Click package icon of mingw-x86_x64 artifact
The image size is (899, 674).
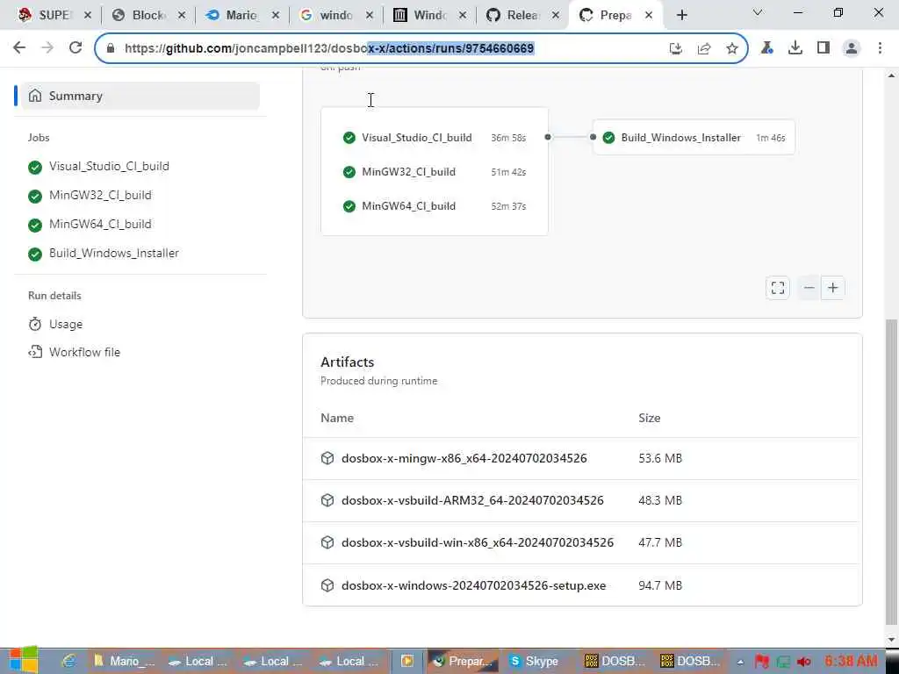327,458
